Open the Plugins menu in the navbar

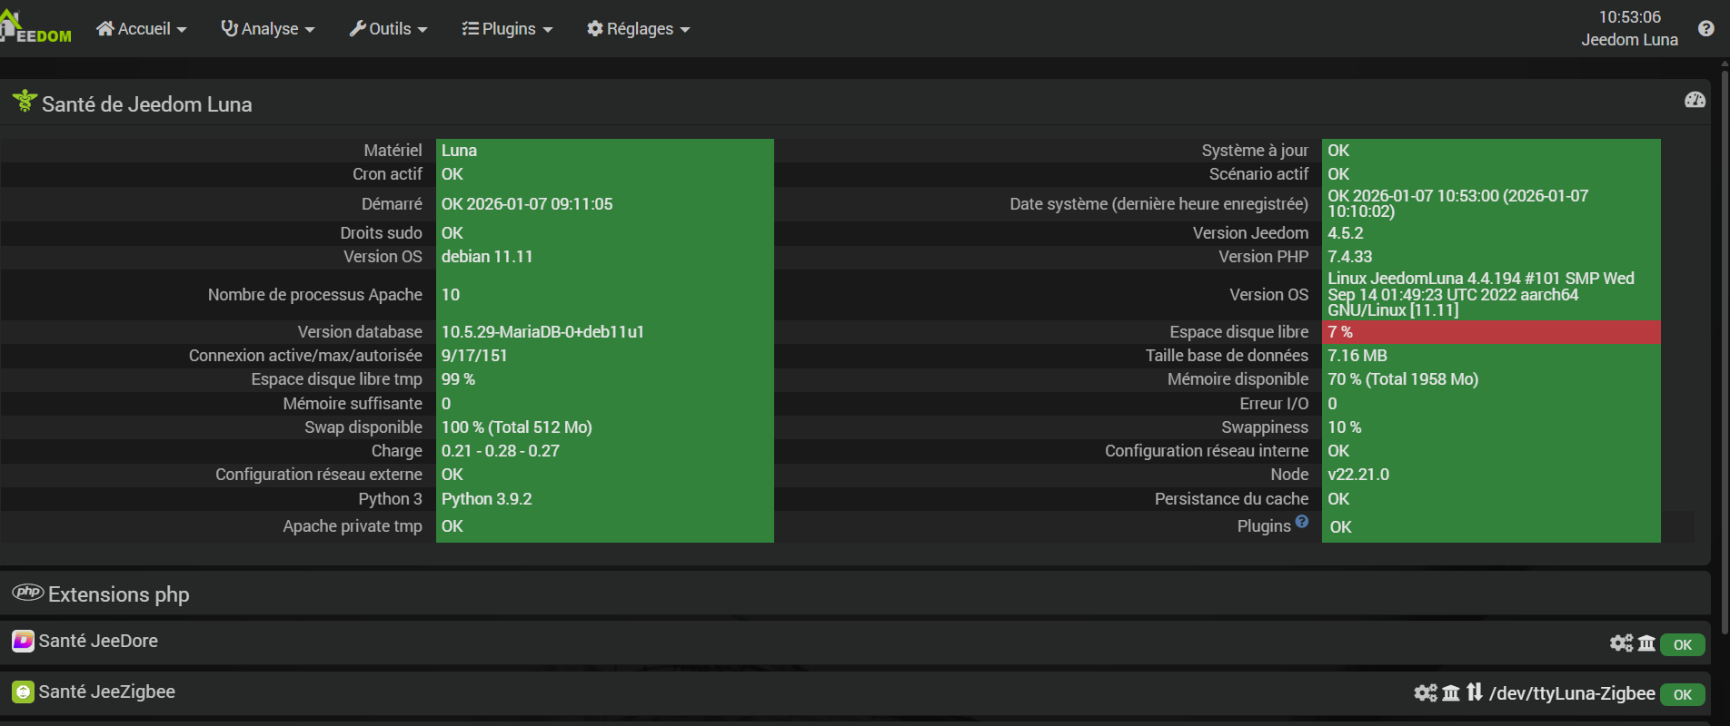[507, 29]
